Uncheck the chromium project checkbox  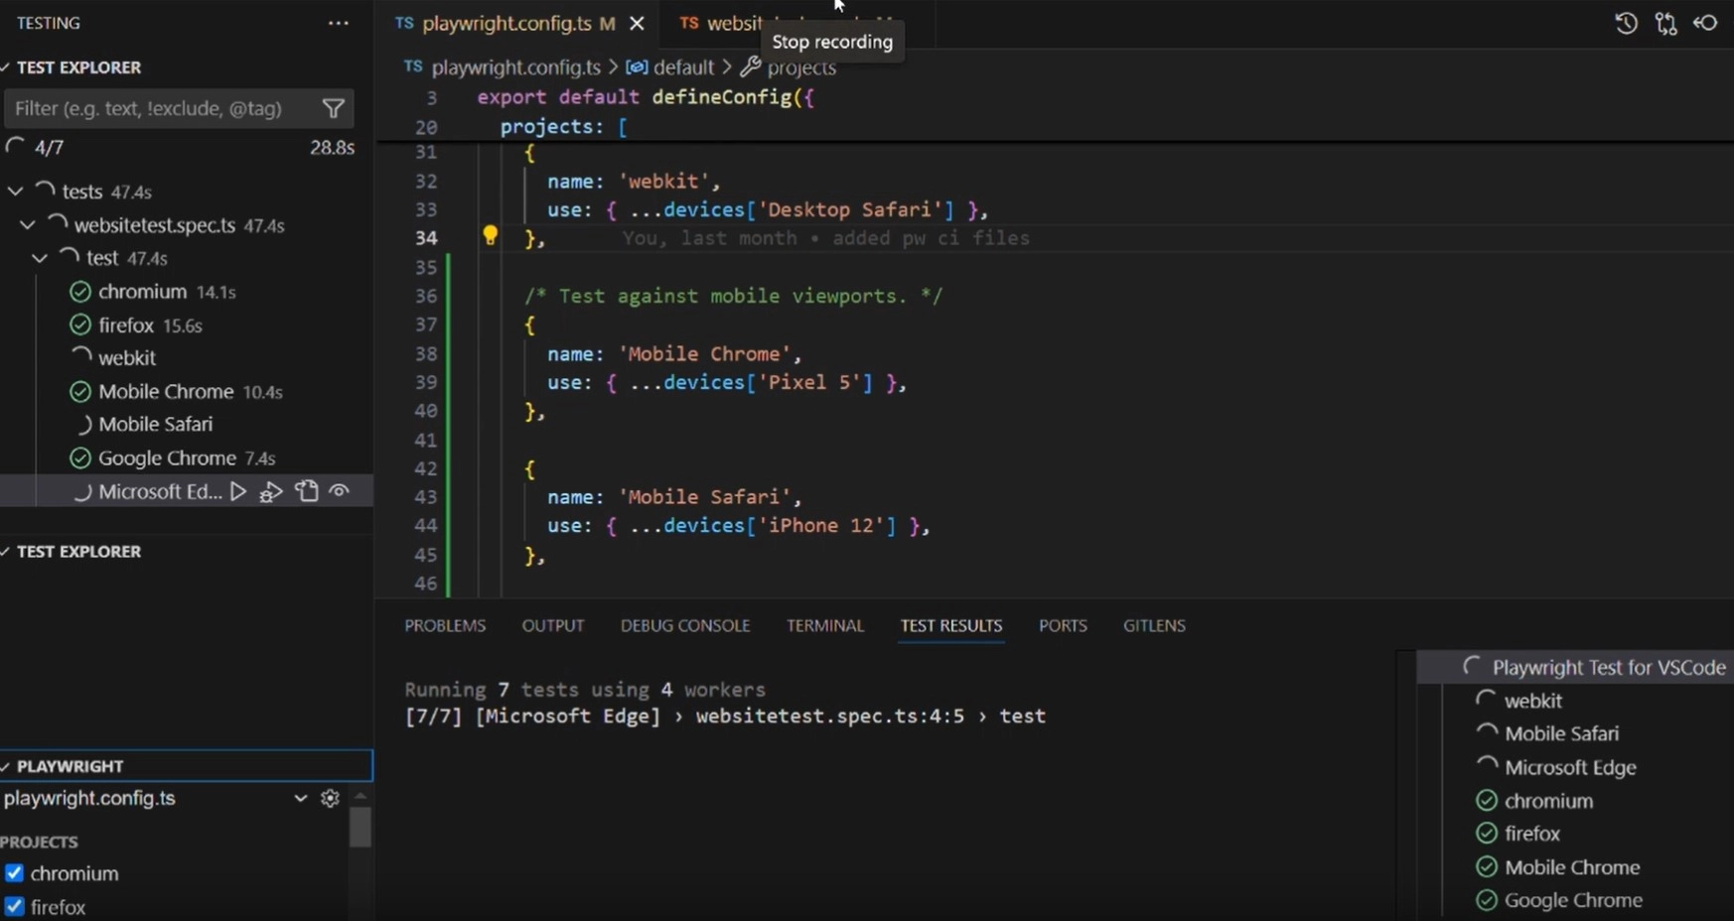[x=15, y=873]
